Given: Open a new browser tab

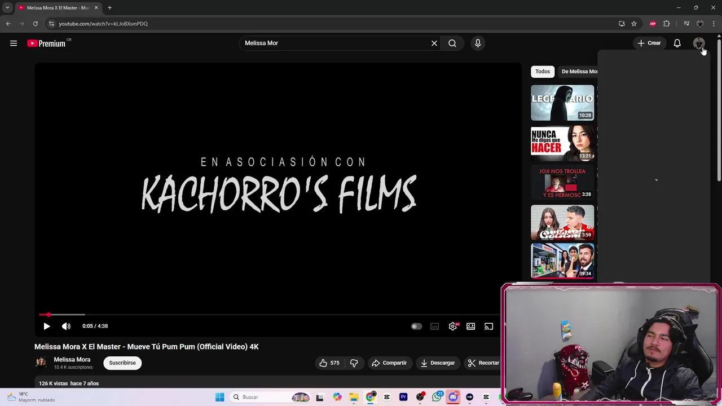Looking at the screenshot, I should click(109, 8).
